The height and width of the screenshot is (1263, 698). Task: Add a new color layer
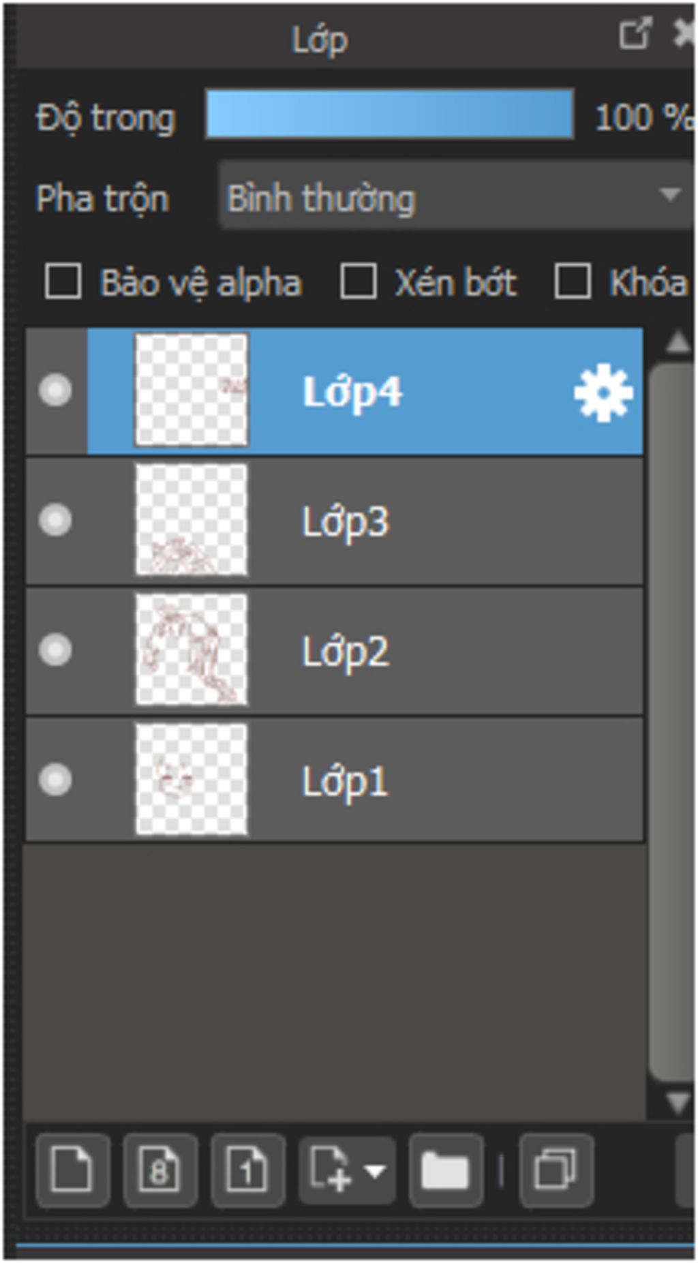tap(72, 1170)
